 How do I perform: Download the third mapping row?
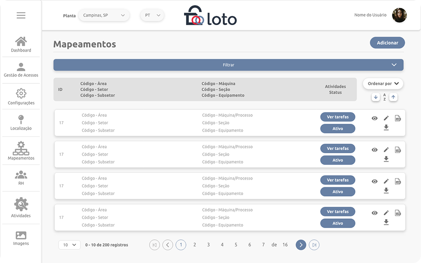pos(386,190)
